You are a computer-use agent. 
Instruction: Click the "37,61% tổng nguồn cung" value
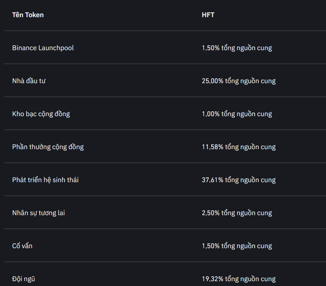239,180
